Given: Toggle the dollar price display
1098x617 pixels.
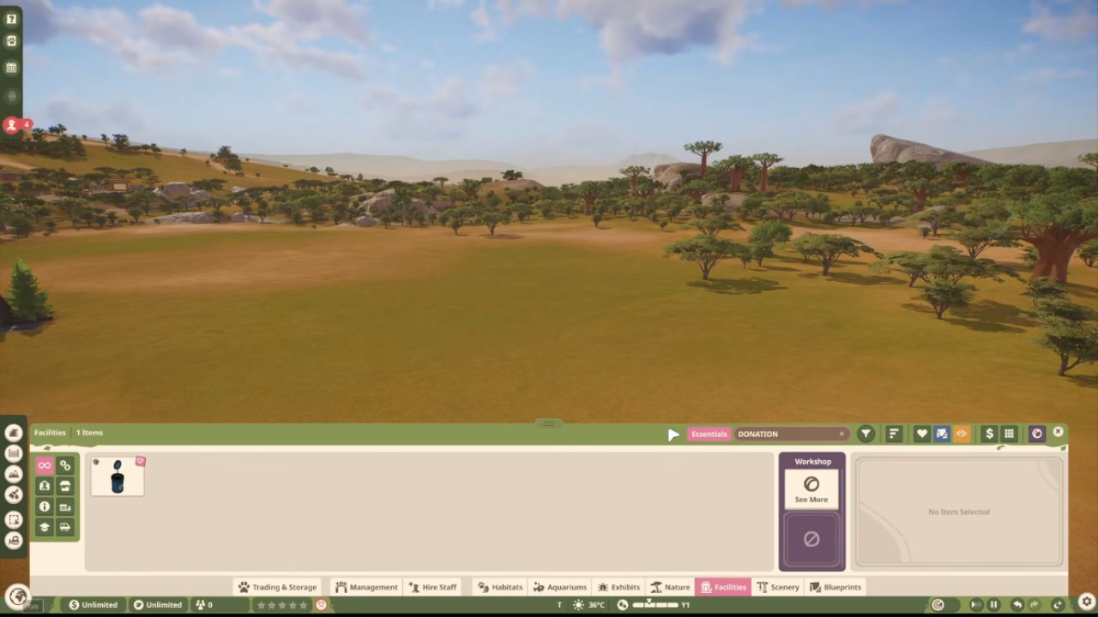Looking at the screenshot, I should [x=989, y=434].
